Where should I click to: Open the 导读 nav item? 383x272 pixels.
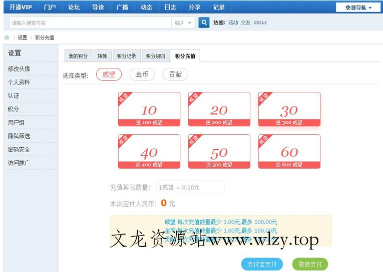click(x=98, y=7)
